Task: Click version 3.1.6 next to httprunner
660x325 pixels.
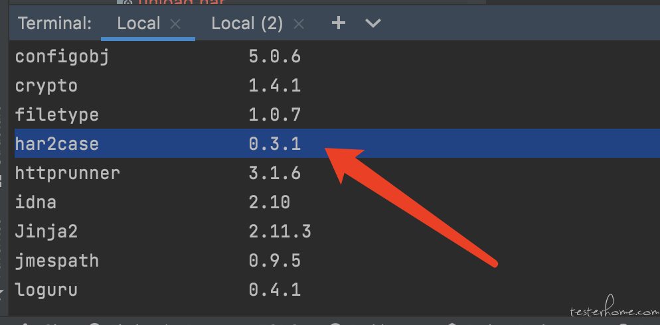Action: click(x=274, y=173)
